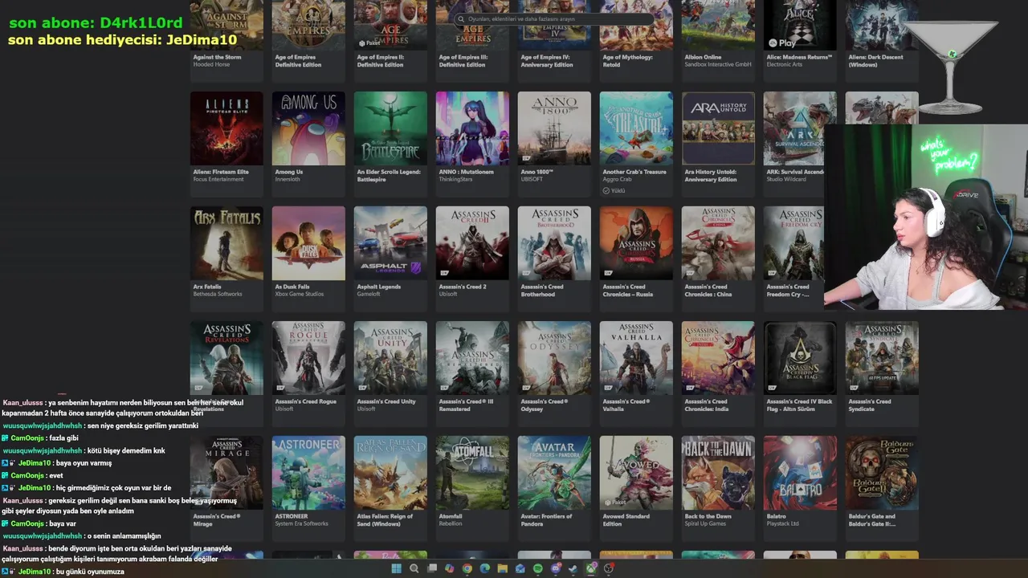Select Age of Mythology: Retold title

[627, 61]
